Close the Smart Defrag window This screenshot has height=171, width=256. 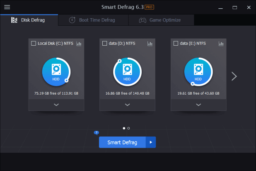tap(249, 7)
